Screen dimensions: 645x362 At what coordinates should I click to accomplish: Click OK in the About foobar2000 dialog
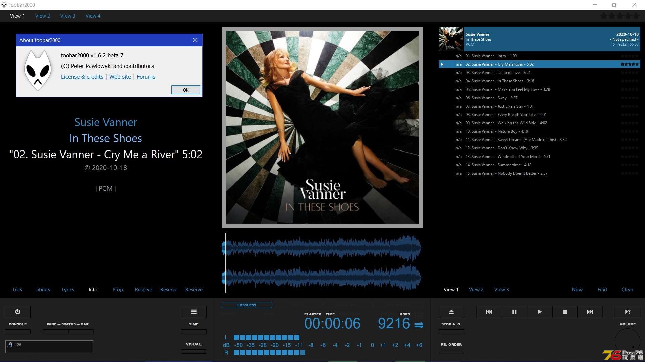pos(186,90)
